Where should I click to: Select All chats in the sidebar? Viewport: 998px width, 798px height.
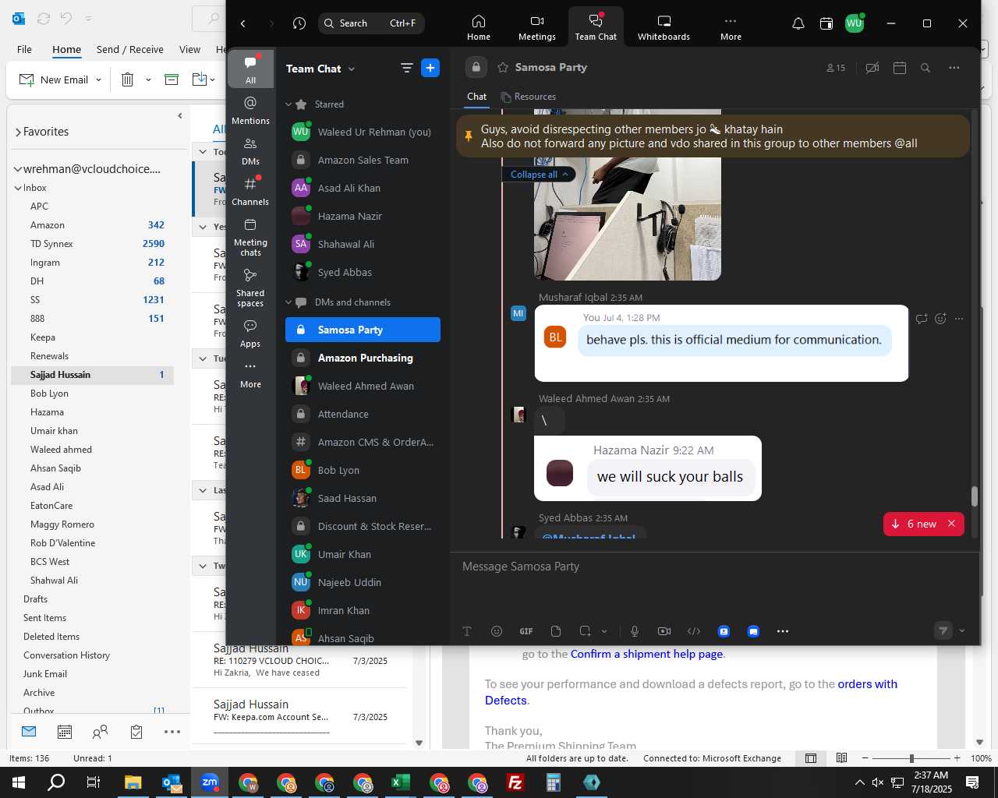(250, 69)
